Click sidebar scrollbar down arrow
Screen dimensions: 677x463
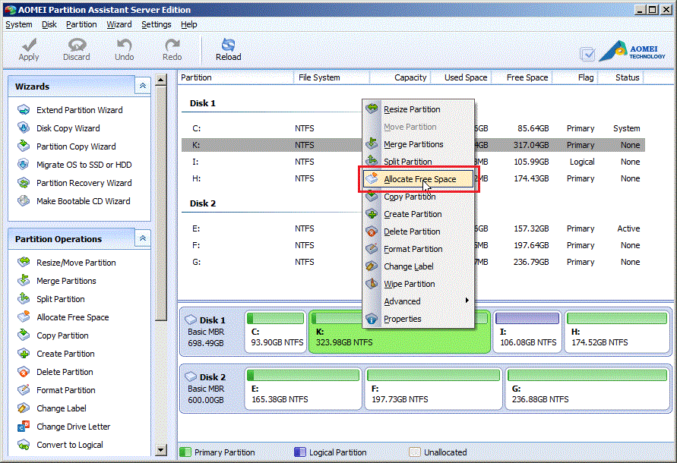[161, 450]
